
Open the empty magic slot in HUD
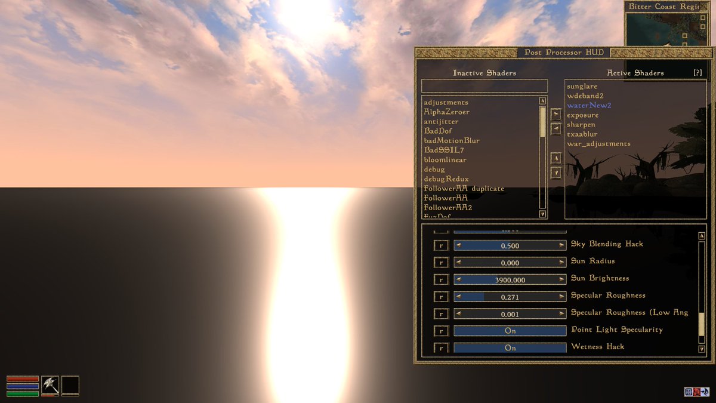(x=70, y=385)
